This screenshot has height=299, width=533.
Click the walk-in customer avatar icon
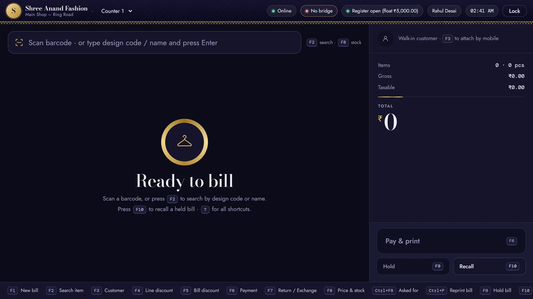pos(385,39)
